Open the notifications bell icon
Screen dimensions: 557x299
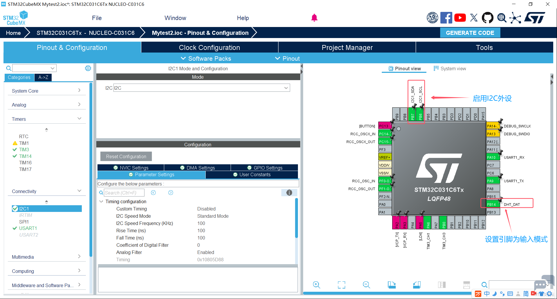click(x=314, y=18)
